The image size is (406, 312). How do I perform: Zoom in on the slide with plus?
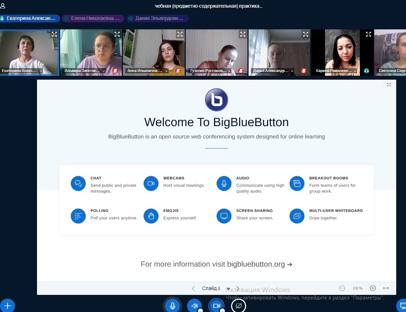372,288
